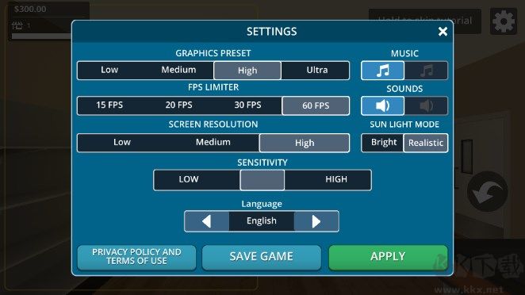Click the SAVE GAME button
The image size is (525, 295).
(x=262, y=257)
